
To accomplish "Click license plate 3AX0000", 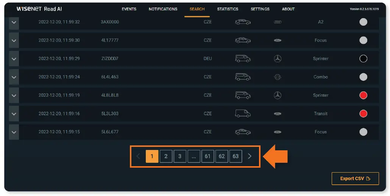I will tap(110, 22).
